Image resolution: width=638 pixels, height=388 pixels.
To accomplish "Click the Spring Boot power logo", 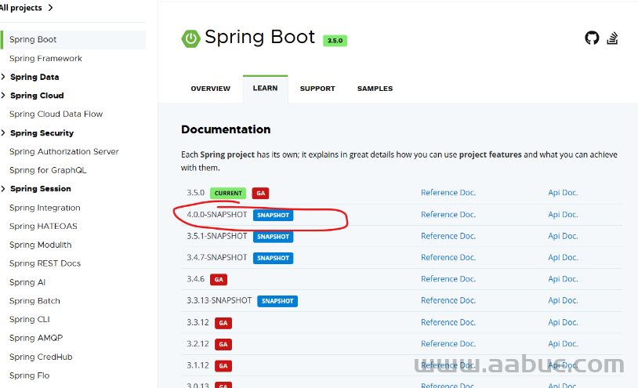I will pos(190,38).
